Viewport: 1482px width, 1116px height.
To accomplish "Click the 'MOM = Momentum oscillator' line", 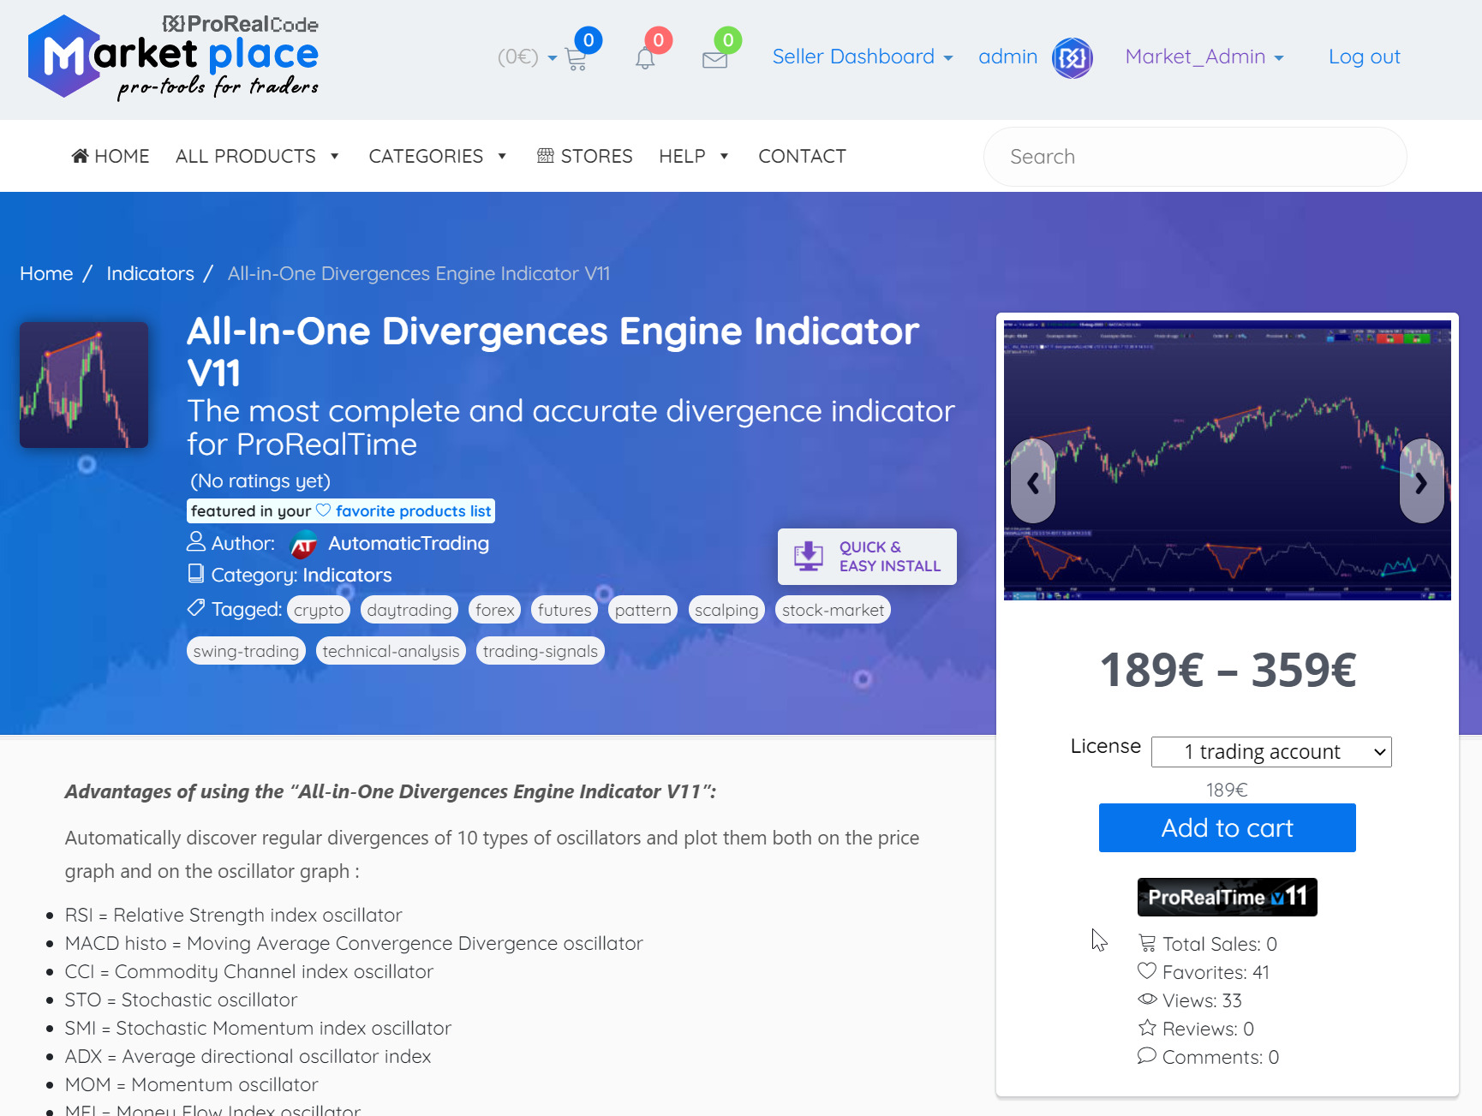I will [191, 1084].
